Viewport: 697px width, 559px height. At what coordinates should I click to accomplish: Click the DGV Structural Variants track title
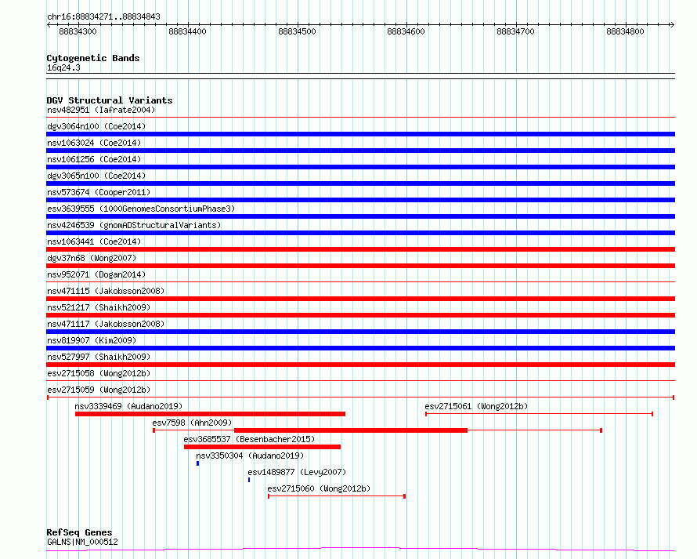pos(110,100)
